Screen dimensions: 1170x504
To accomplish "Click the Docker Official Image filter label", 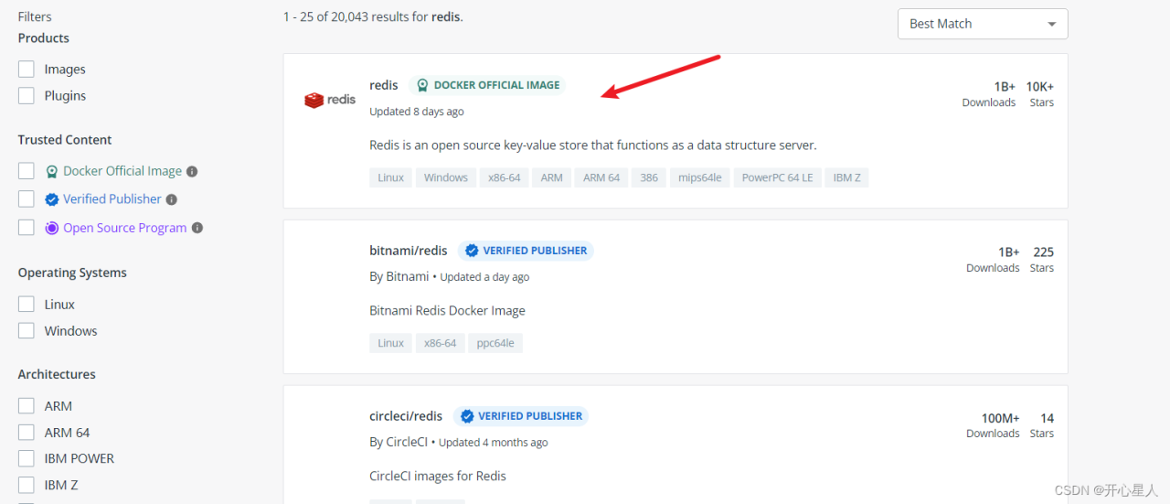I will pos(122,171).
